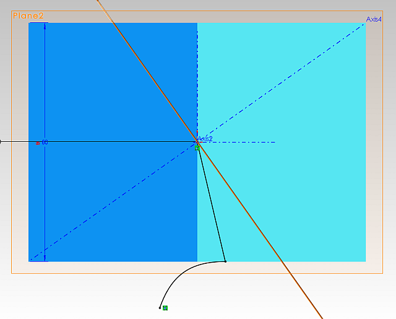Select the black sketch arc below the plane
This screenshot has height=319, width=396.
(x=183, y=274)
